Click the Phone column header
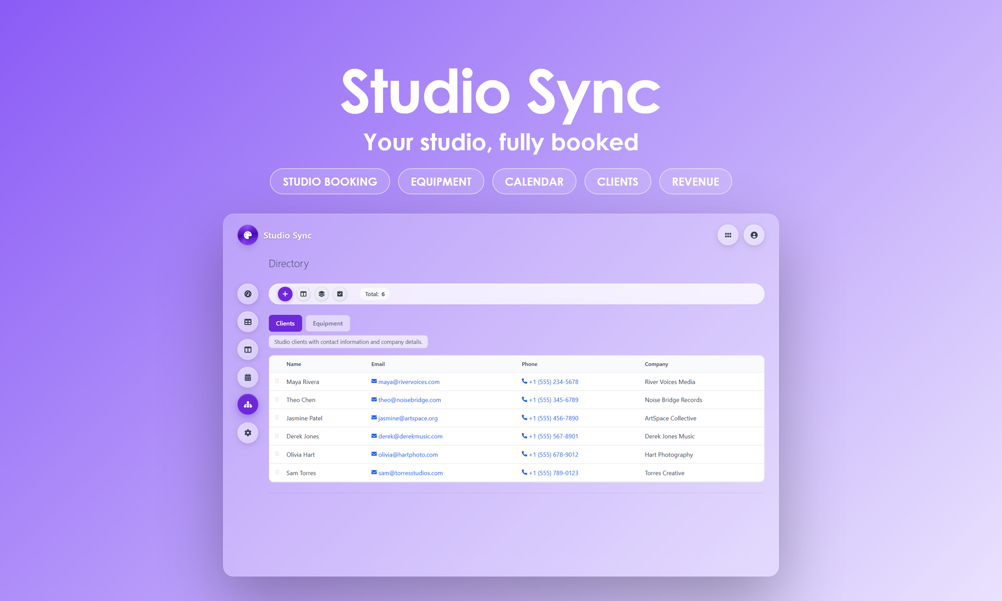Image resolution: width=1002 pixels, height=601 pixels. pyautogui.click(x=529, y=364)
